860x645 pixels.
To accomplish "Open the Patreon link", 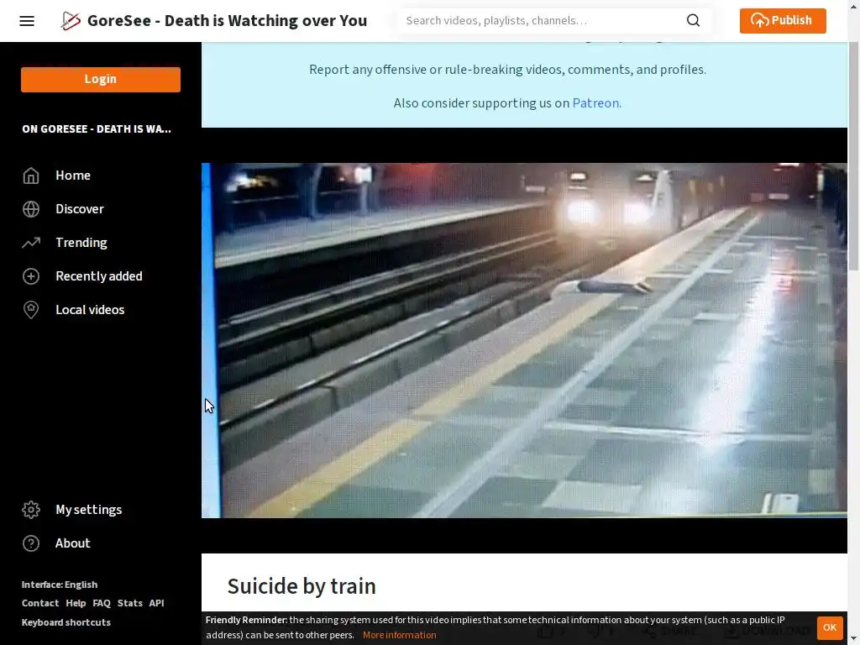I will point(595,103).
